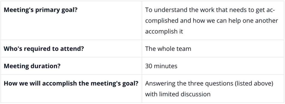
Task: Click the "The whole team" answer cell
Action: tap(213, 49)
